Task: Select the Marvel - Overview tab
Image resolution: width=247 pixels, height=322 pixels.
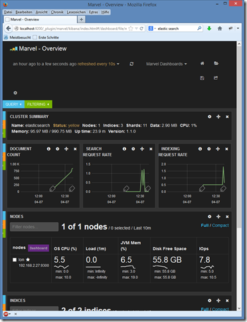Action: [x=41, y=19]
